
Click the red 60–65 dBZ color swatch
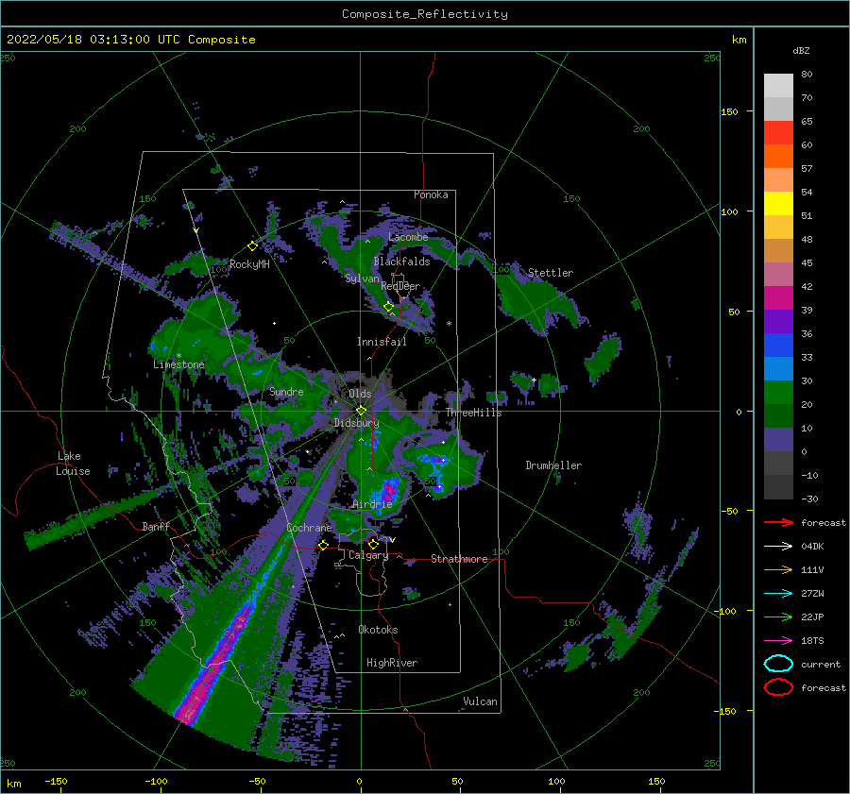778,133
